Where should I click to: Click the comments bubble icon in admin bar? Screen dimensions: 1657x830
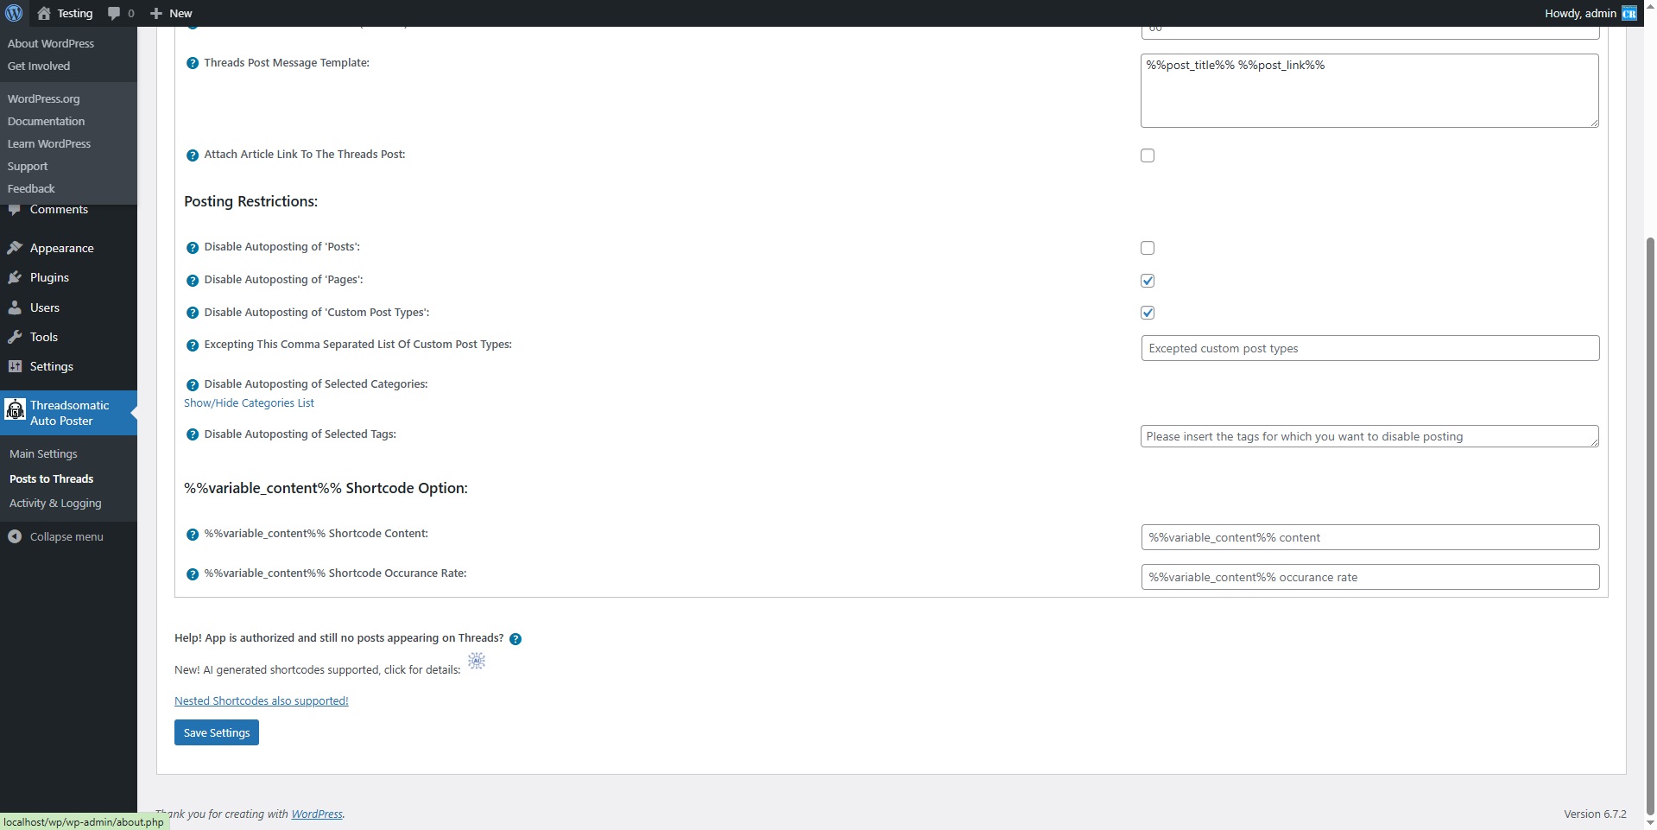[x=114, y=13]
